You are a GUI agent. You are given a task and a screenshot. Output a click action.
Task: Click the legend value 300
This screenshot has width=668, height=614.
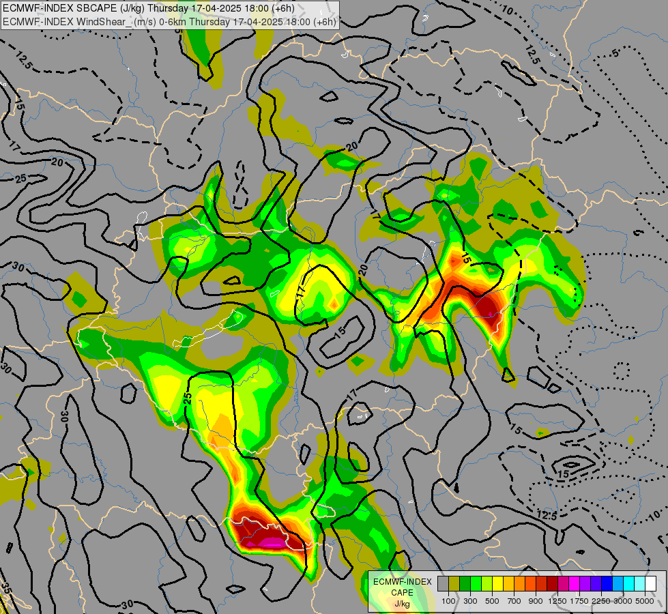click(470, 601)
